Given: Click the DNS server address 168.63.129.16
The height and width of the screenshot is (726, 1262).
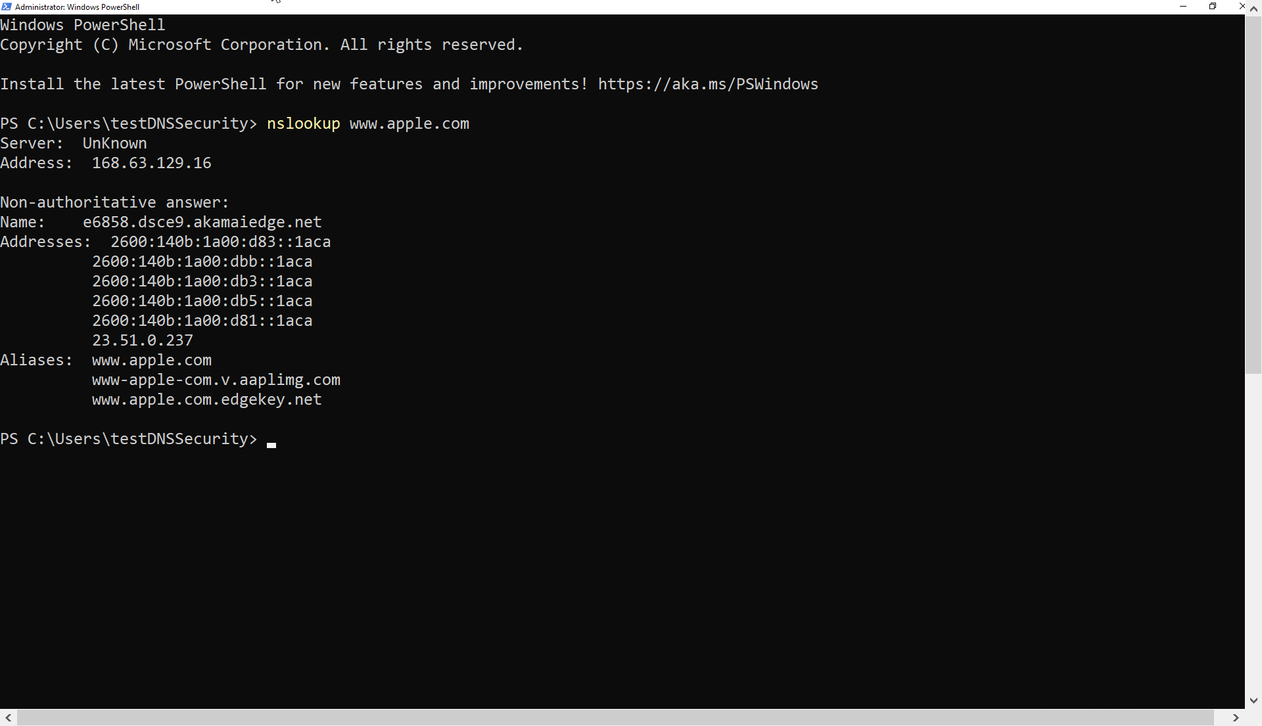Looking at the screenshot, I should click(x=151, y=163).
